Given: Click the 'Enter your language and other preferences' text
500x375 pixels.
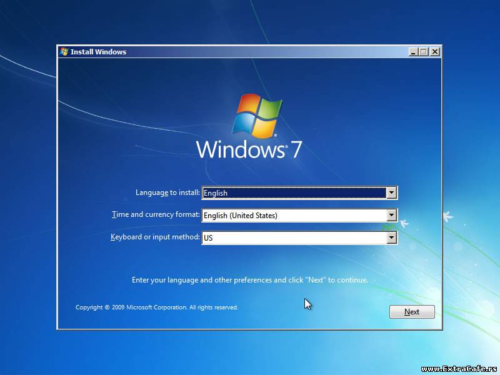Looking at the screenshot, I should [250, 280].
